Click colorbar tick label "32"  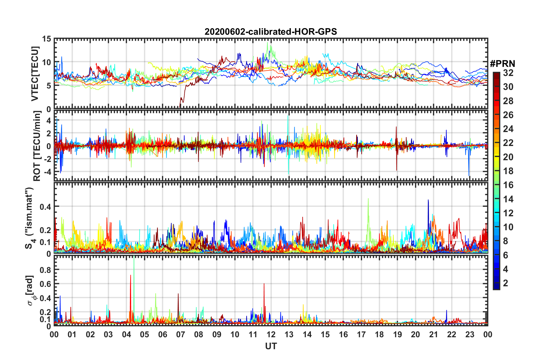(508, 73)
